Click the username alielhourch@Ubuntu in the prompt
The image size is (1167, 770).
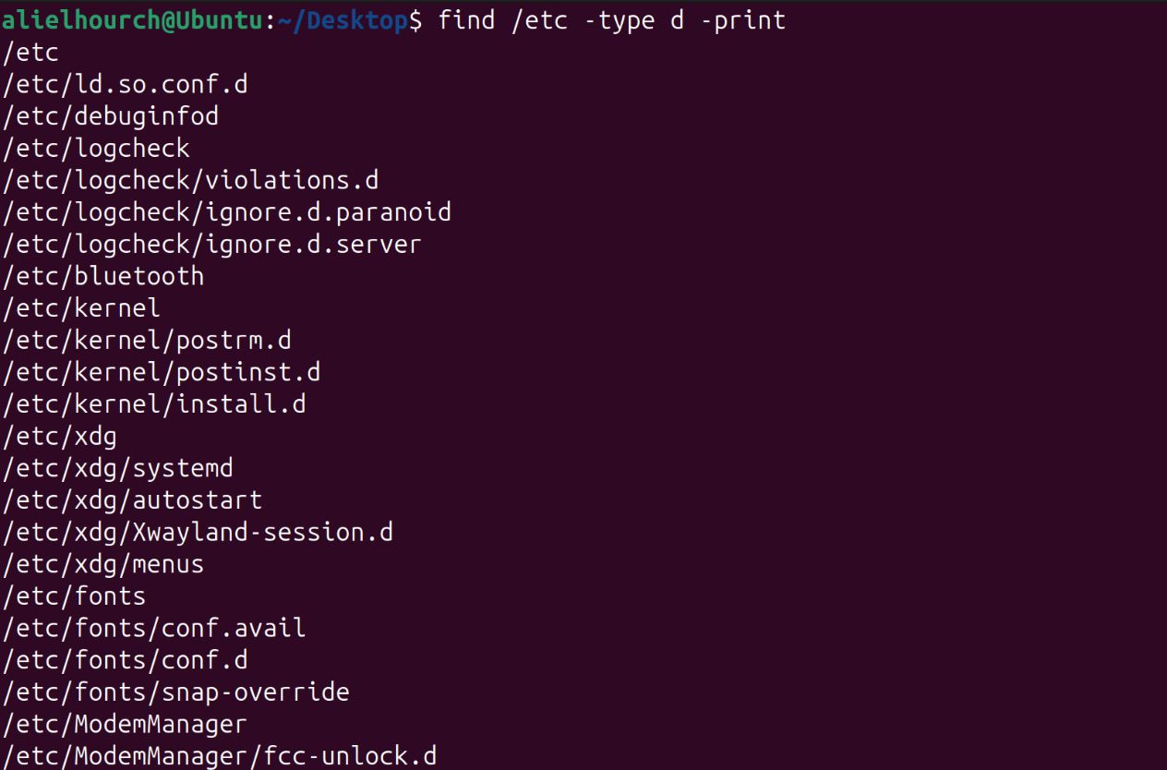(x=132, y=20)
